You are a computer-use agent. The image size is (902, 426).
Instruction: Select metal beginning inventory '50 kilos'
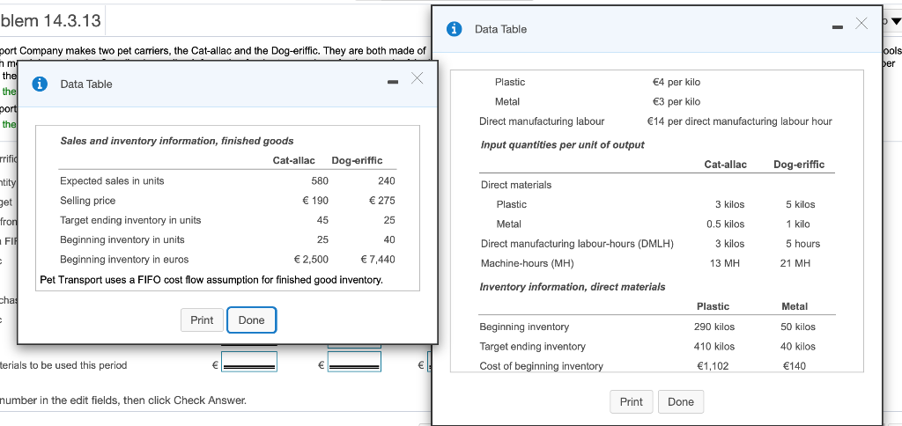tap(798, 327)
